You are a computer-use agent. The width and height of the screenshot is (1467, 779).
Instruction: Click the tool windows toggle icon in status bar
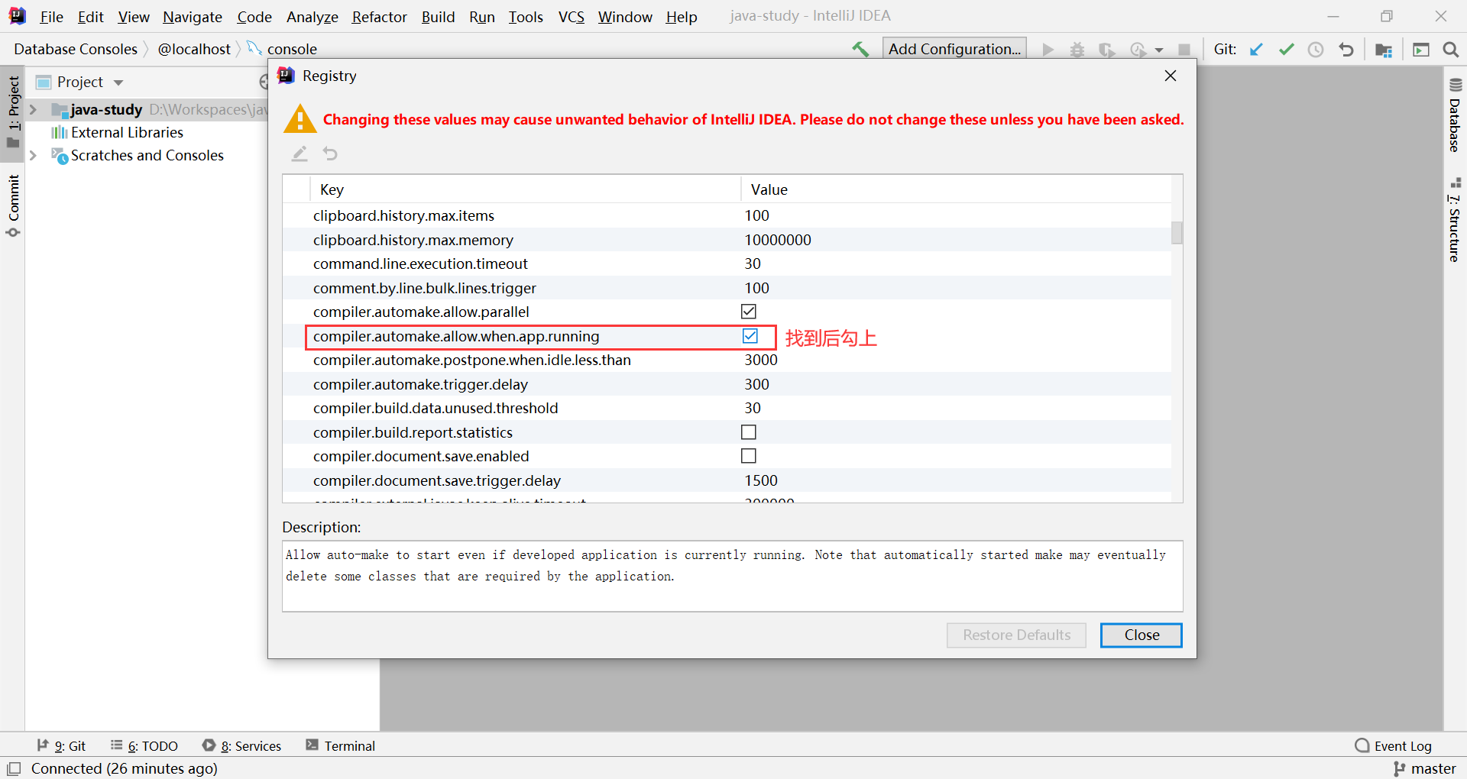[x=14, y=768]
